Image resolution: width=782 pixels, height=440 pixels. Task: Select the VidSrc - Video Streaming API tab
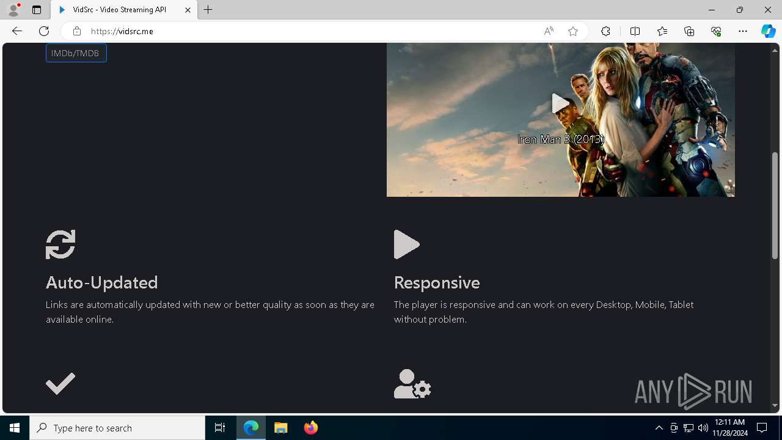click(119, 10)
